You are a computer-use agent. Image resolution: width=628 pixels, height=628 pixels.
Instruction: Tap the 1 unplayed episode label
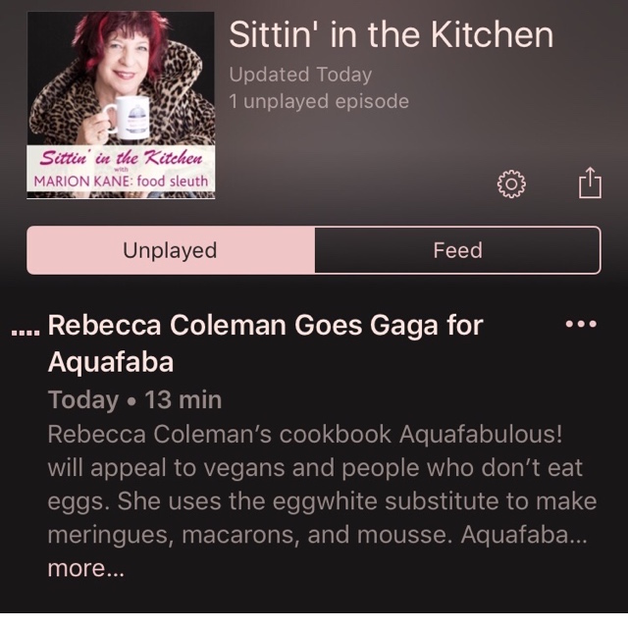(x=319, y=101)
